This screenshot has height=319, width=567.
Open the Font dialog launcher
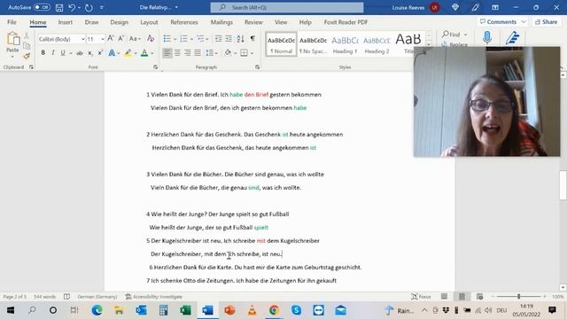156,67
